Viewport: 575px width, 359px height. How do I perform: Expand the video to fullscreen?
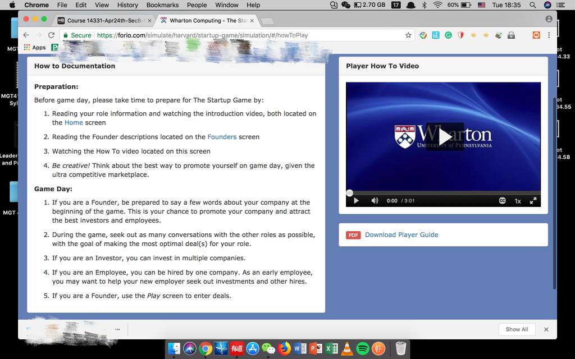pos(533,201)
